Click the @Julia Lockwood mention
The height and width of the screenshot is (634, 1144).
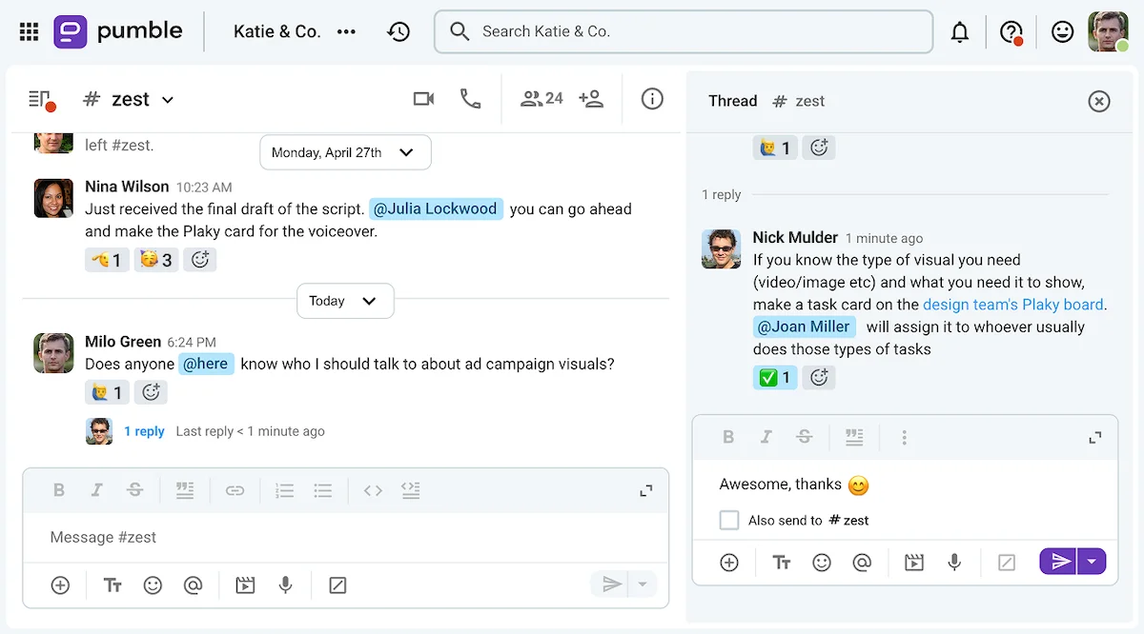[x=436, y=208]
